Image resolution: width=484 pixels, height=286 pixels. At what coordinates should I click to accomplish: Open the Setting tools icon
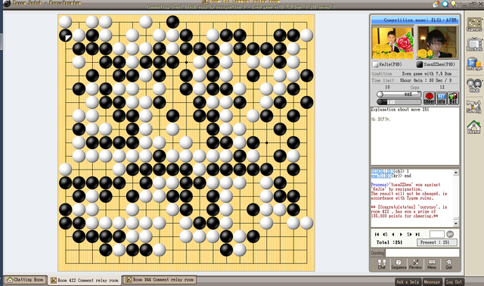coord(474,107)
